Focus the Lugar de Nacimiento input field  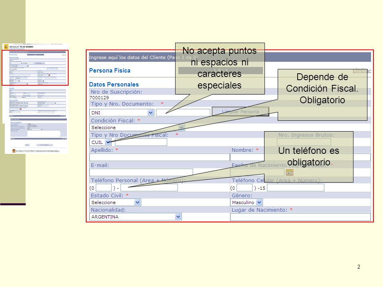pyautogui.click(x=300, y=217)
